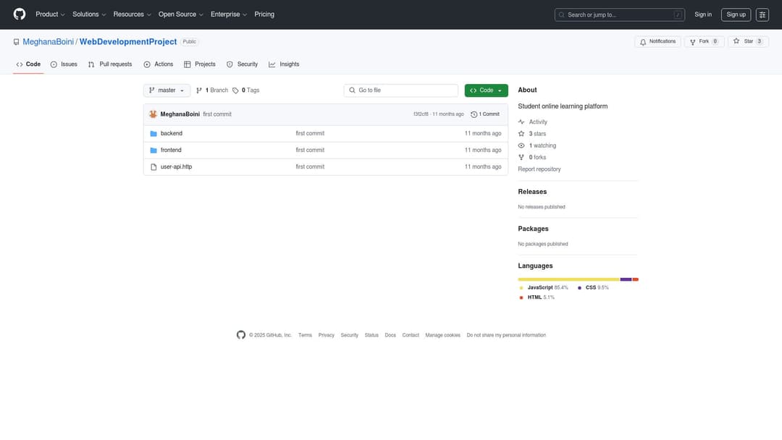This screenshot has height=440, width=782.
Task: Click the red HTML segment of language bar
Action: pyautogui.click(x=636, y=279)
